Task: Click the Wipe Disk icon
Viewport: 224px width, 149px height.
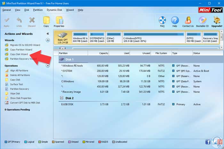Action: pos(7,93)
